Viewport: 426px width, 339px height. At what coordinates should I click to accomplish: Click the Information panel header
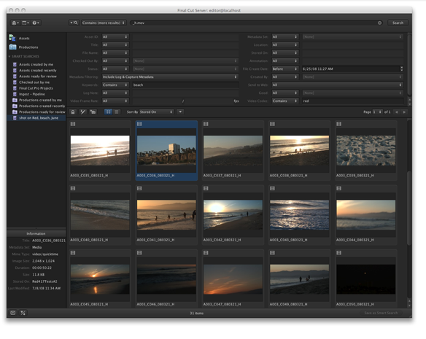[x=36, y=233]
